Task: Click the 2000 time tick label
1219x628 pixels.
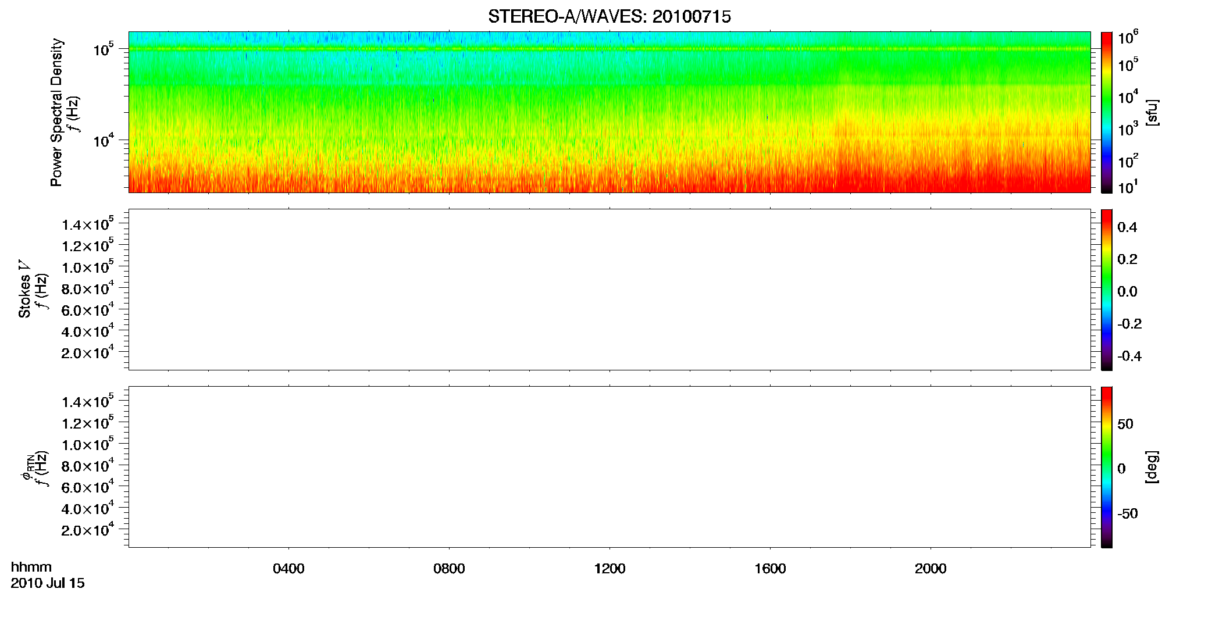Action: click(931, 569)
